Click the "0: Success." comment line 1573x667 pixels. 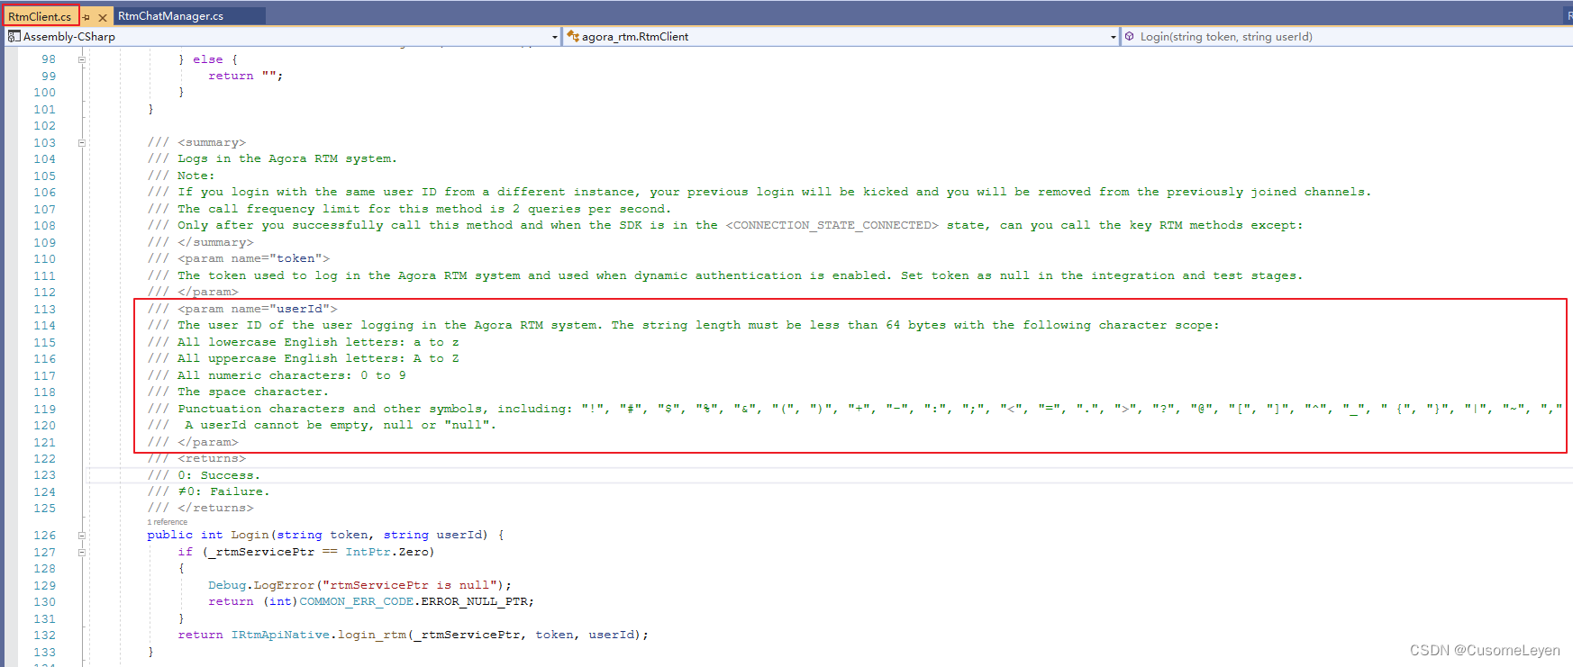(x=204, y=475)
